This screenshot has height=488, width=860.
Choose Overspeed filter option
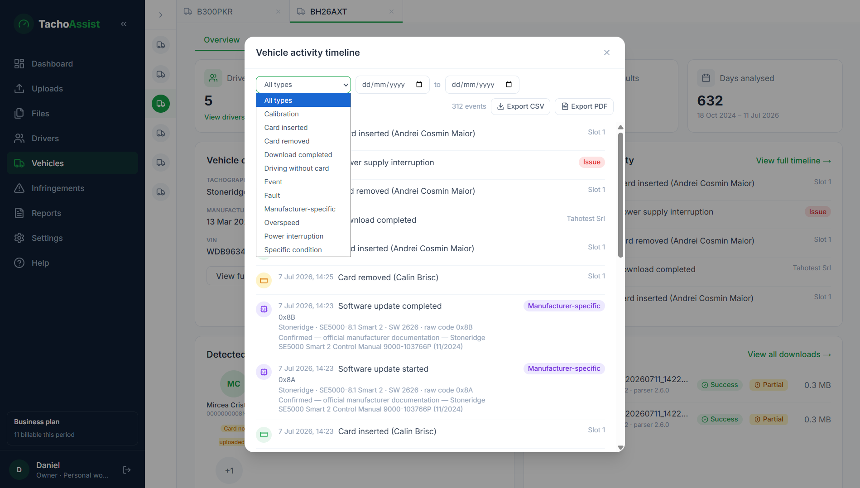point(303,223)
